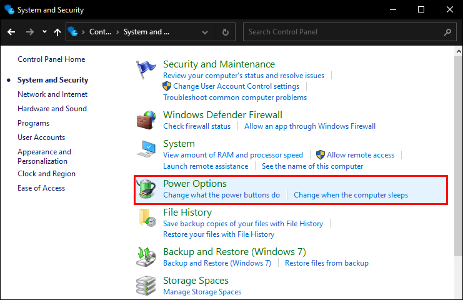Click the vertical scrollbar down arrow
Image resolution: width=463 pixels, height=300 pixels.
[458, 295]
